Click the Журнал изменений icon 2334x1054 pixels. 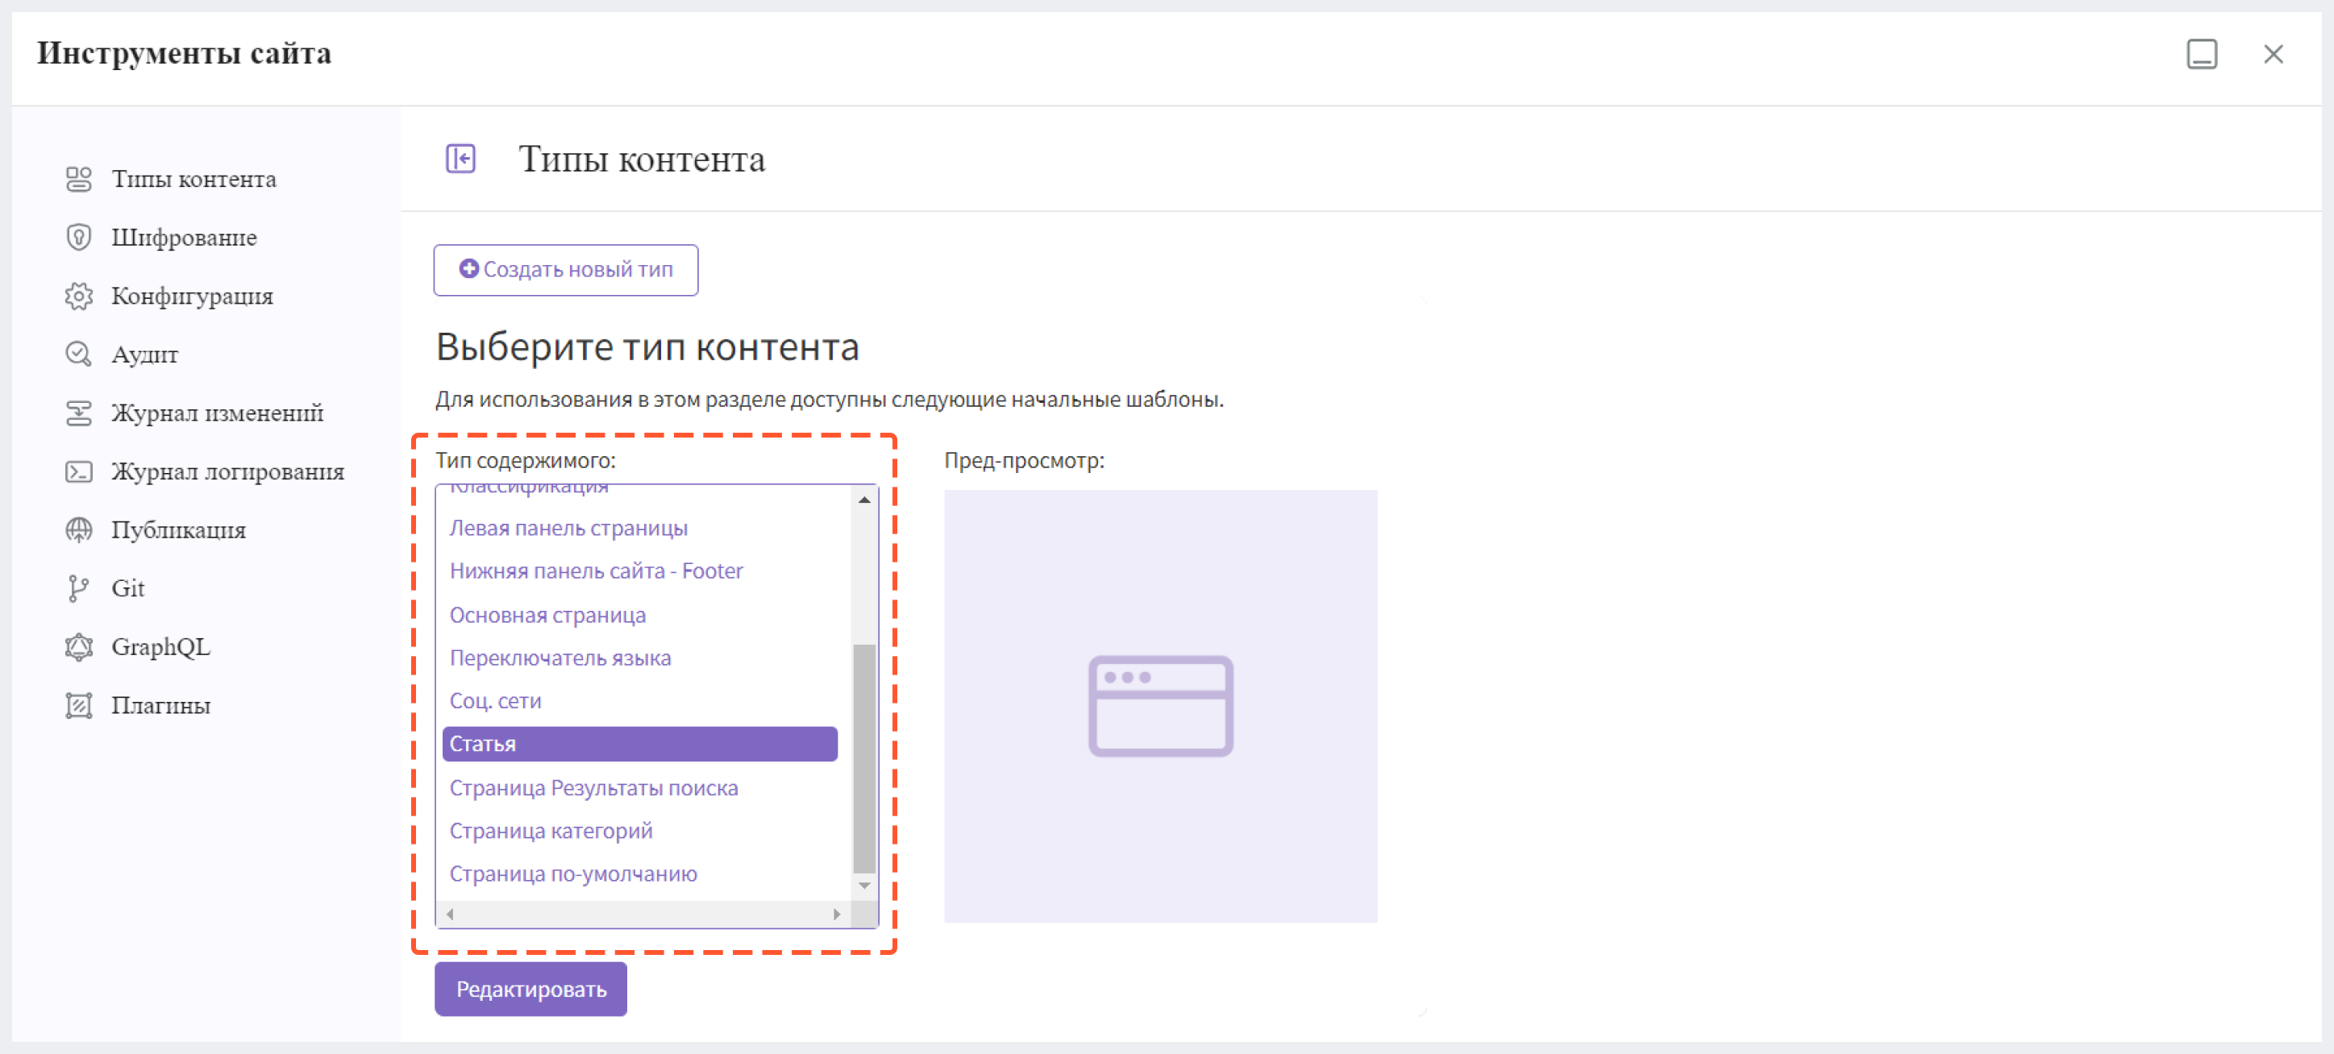point(79,413)
